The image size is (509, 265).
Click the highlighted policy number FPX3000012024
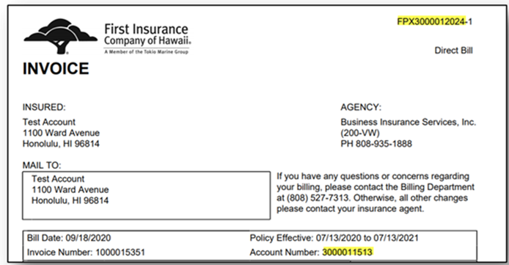point(432,21)
